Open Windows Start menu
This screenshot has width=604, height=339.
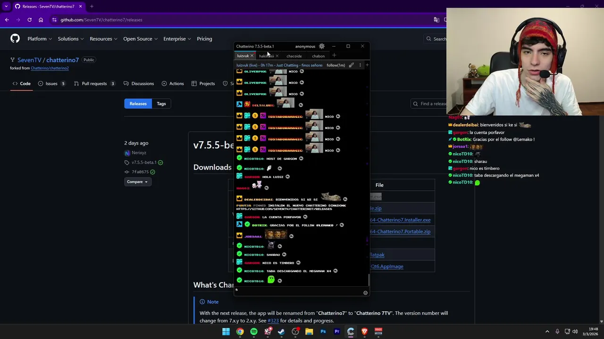click(x=226, y=331)
